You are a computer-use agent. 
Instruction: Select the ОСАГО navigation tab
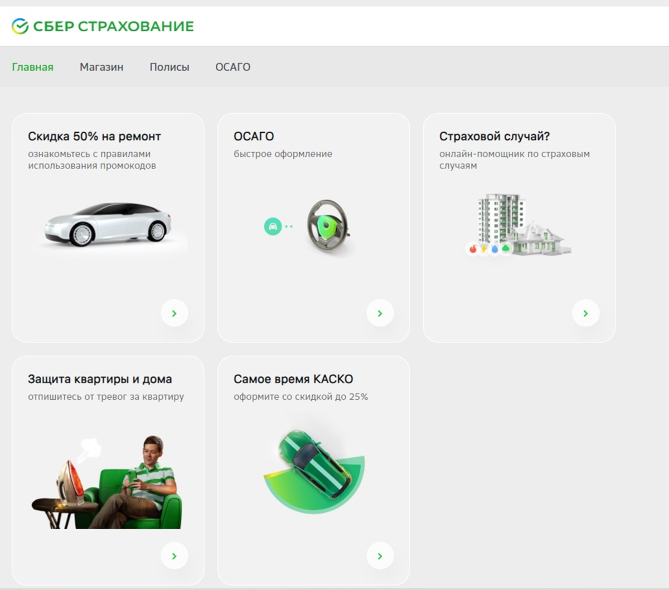233,67
